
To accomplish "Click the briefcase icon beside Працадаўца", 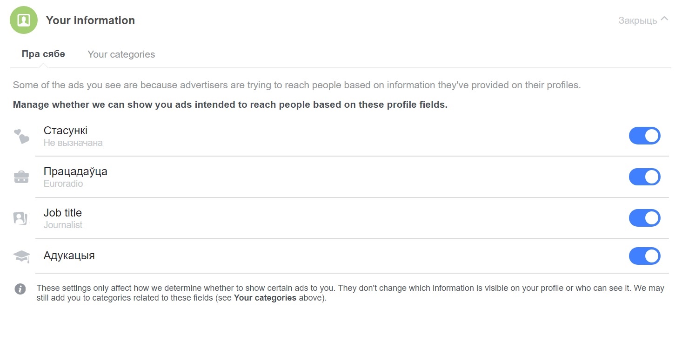I will tap(21, 177).
